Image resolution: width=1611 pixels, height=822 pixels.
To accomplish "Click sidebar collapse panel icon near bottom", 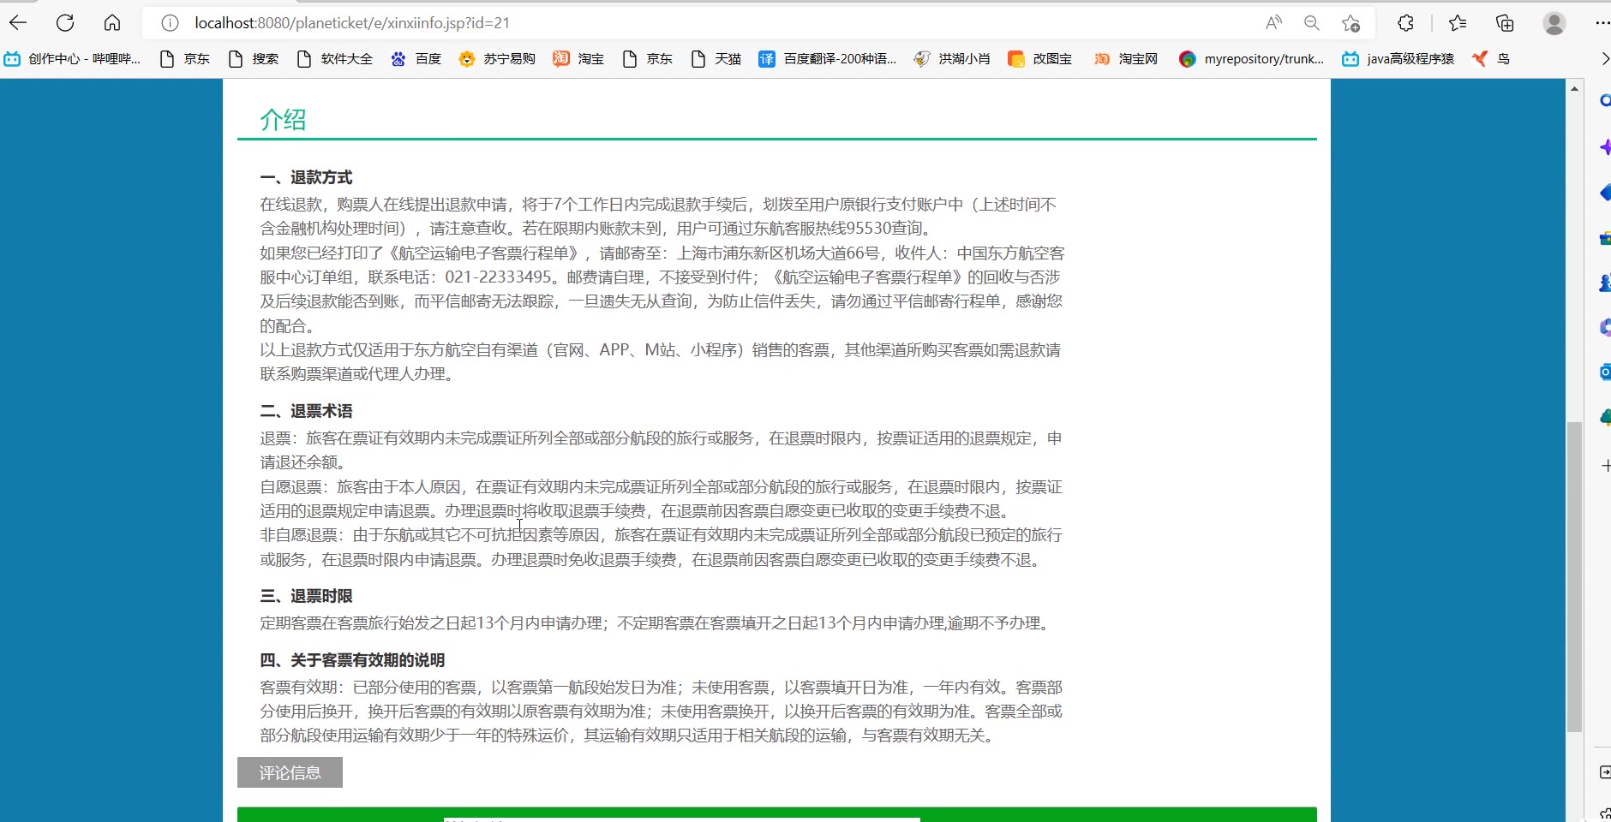I will coord(1605,772).
